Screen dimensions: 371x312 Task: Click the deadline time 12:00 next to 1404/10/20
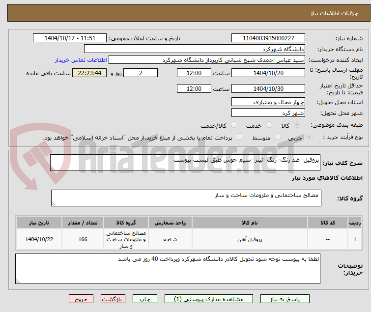pyautogui.click(x=194, y=73)
